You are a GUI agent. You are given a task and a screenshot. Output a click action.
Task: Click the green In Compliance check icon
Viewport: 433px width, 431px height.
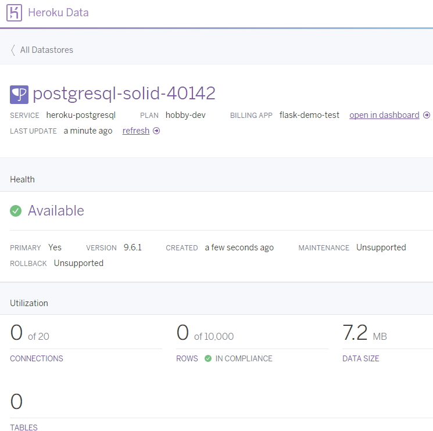[x=208, y=358]
